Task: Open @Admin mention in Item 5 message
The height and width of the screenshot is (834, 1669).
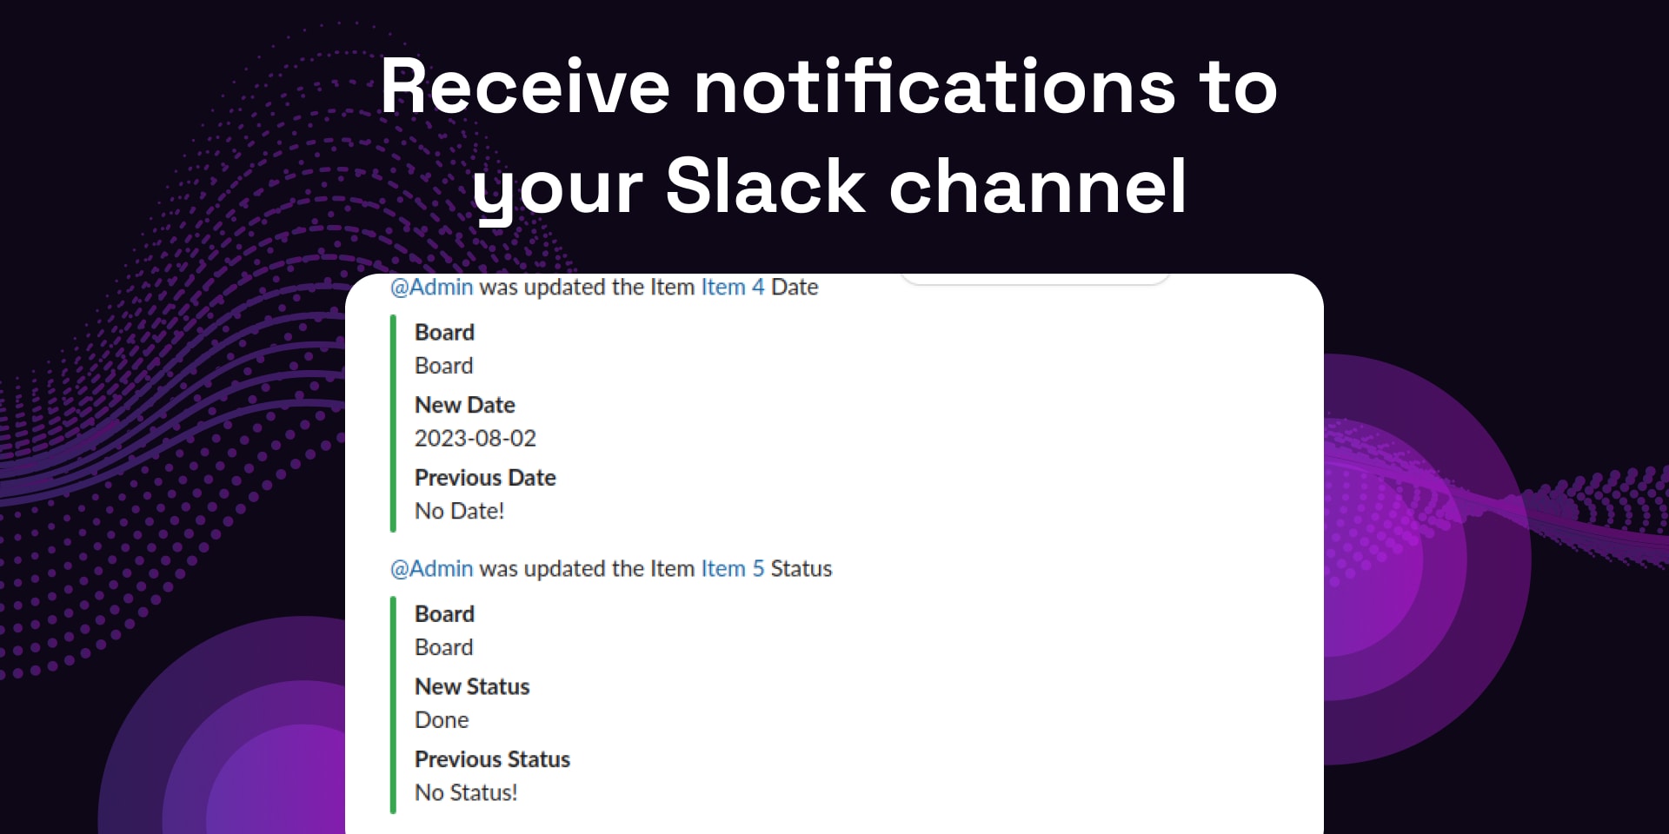Action: tap(431, 569)
